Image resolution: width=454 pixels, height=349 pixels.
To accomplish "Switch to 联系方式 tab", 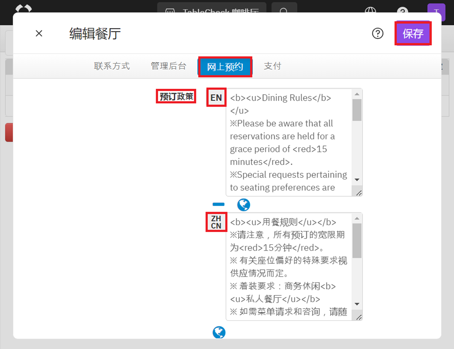I will point(112,66).
